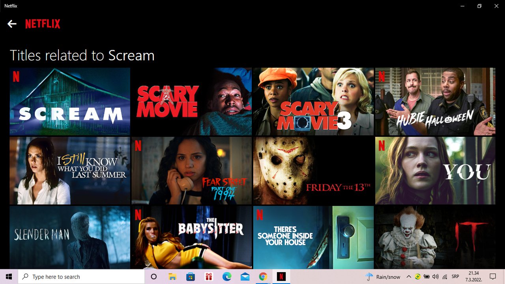The width and height of the screenshot is (505, 284).
Task: Switch the SRP input language
Action: (x=455, y=277)
